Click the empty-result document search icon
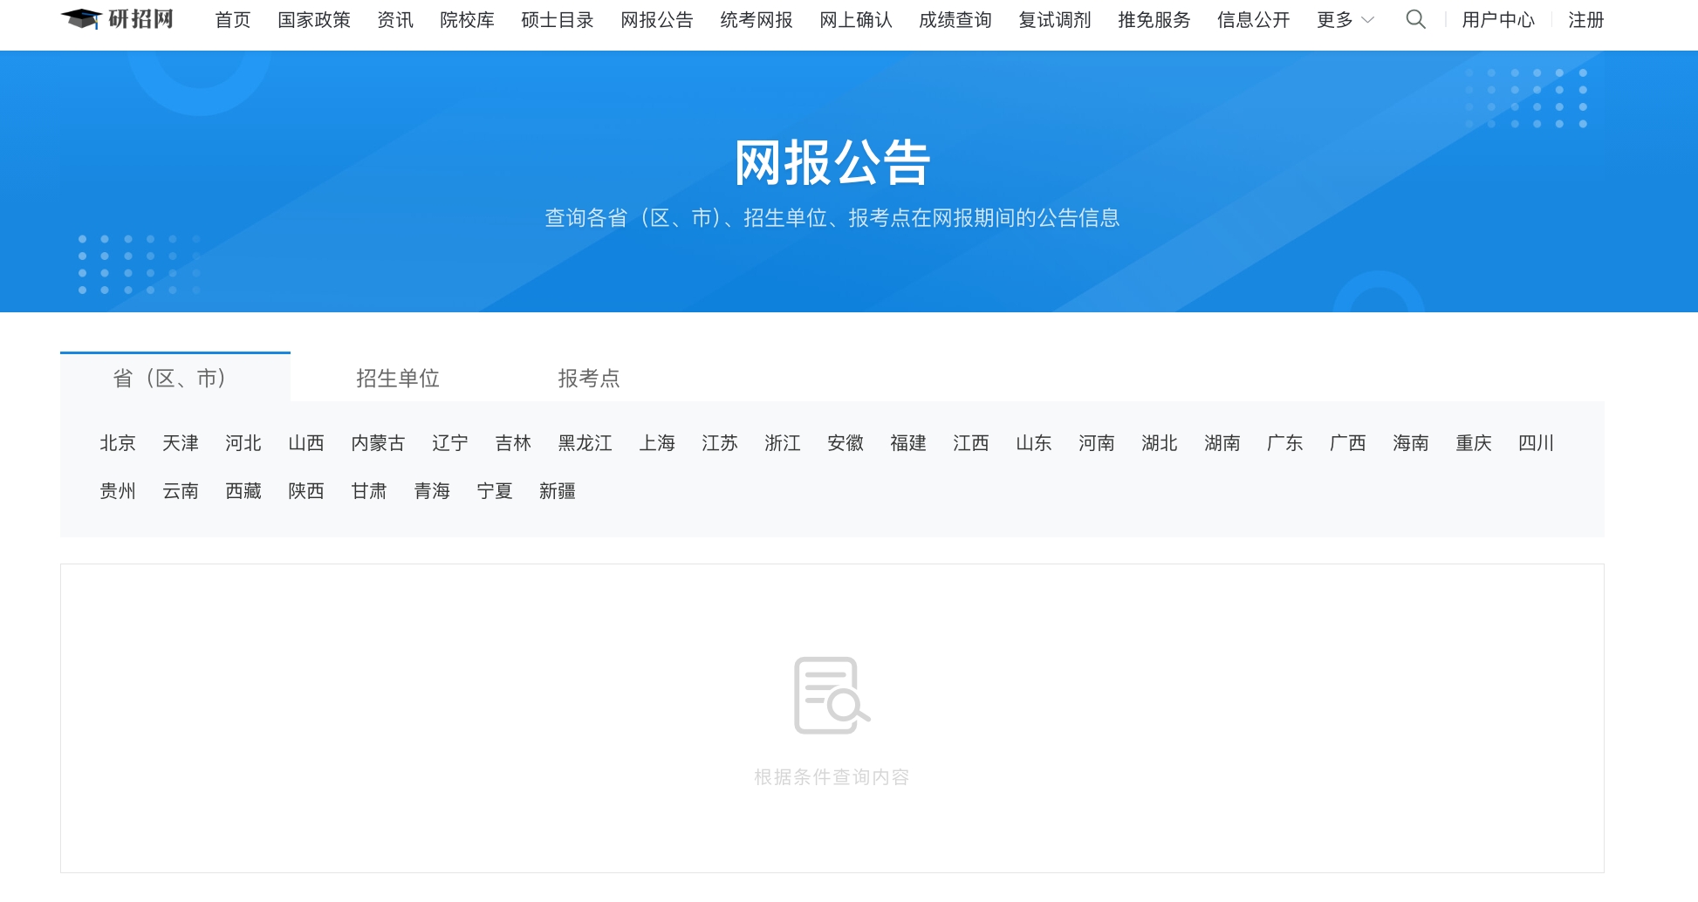The image size is (1698, 902). click(832, 695)
